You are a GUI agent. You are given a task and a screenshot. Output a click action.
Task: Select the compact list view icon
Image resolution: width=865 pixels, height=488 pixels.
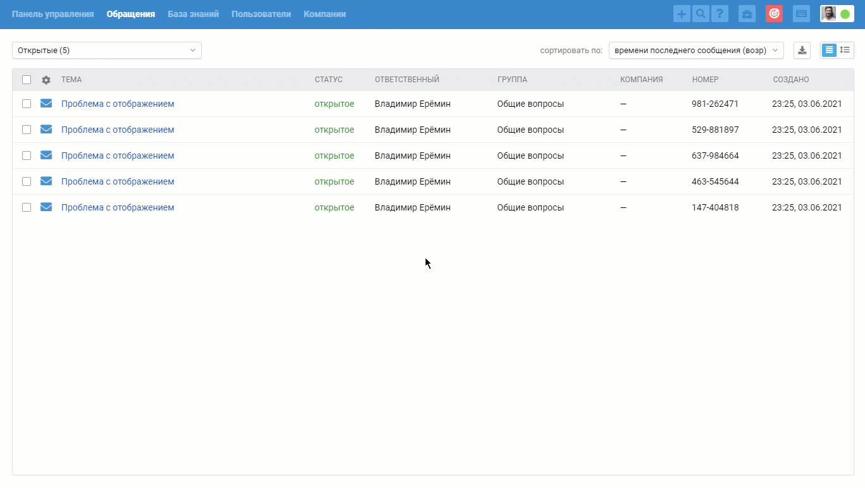[x=829, y=50]
